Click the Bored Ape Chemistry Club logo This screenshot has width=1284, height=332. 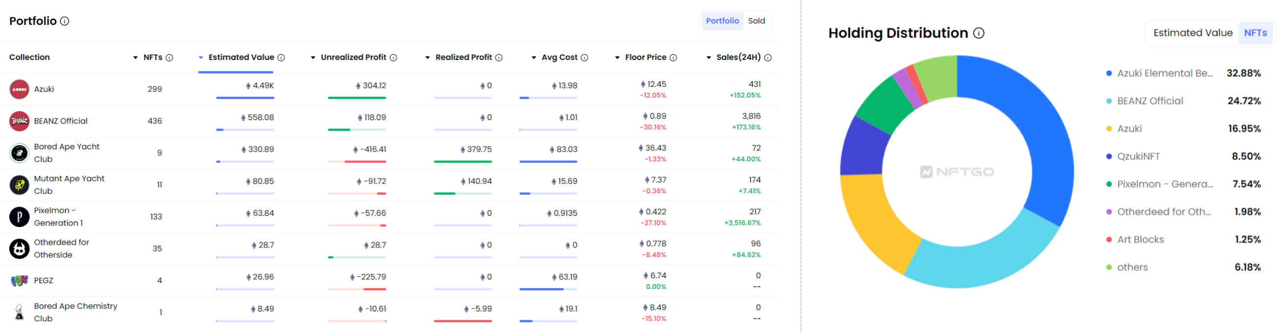pos(20,312)
